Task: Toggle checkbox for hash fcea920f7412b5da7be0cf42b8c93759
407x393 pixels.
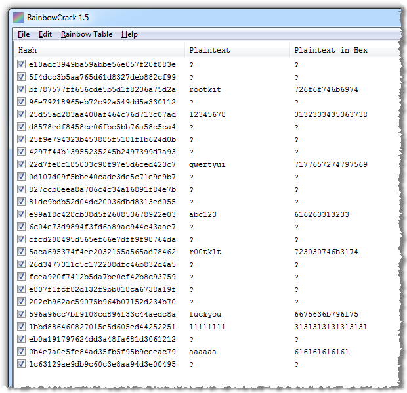Action: tap(21, 276)
